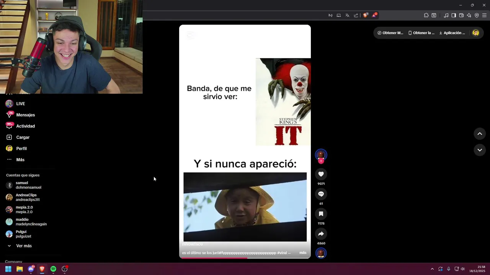The width and height of the screenshot is (490, 275).
Task: Click the share page icon in address bar
Action: (356, 15)
